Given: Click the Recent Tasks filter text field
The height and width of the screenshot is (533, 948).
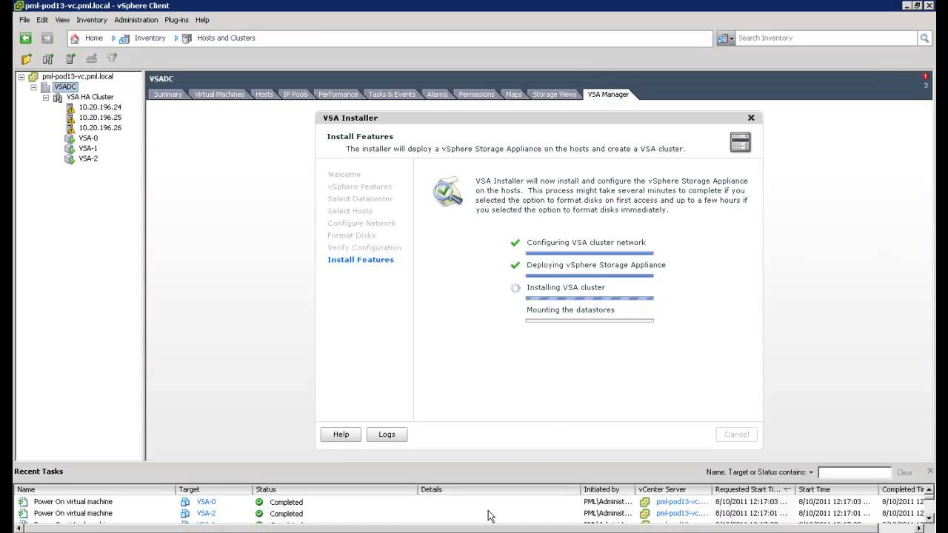Looking at the screenshot, I should point(855,472).
